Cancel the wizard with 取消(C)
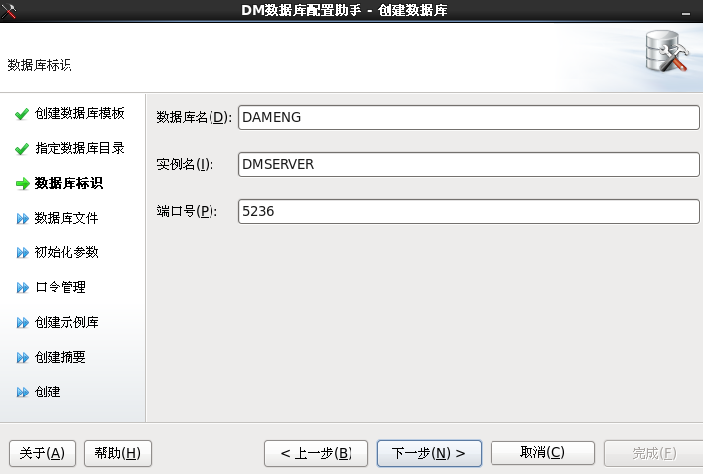703x474 pixels. point(542,453)
